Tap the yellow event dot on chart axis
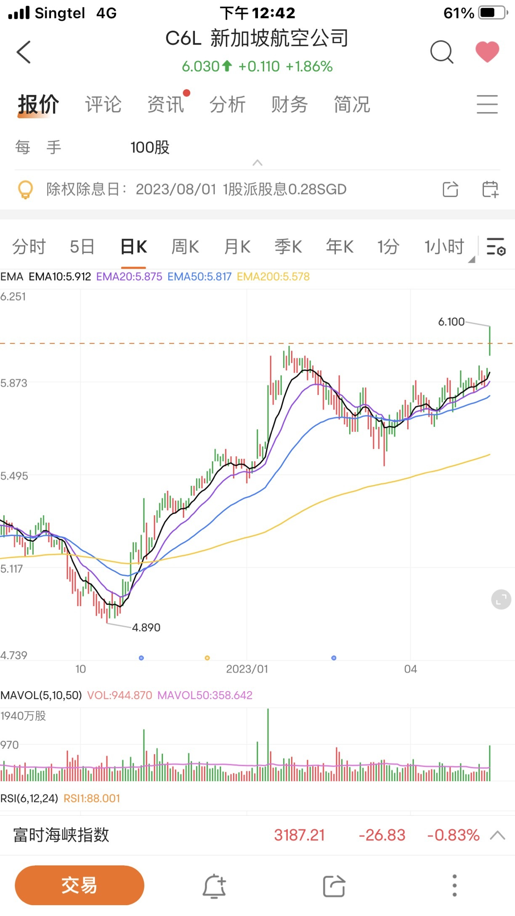515x916 pixels. (x=207, y=658)
